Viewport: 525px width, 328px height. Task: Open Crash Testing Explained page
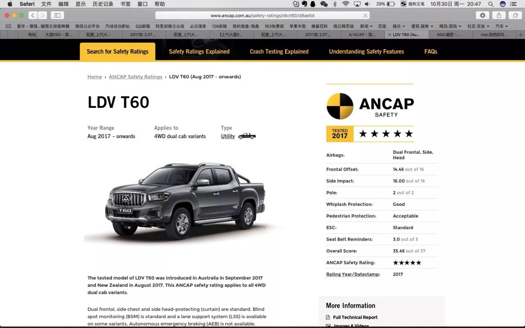279,52
